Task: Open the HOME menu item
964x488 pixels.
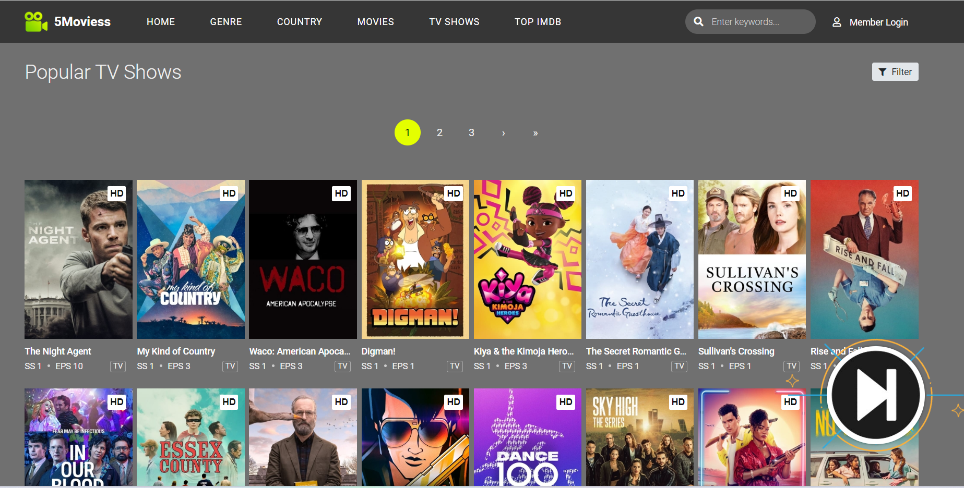Action: tap(161, 22)
